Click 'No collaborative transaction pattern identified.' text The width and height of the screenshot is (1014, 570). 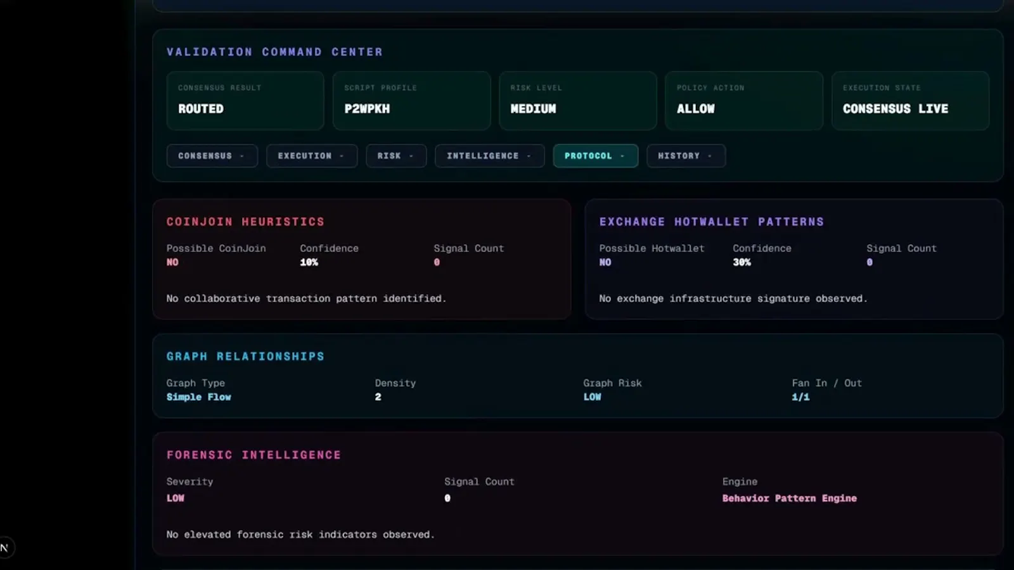pos(306,298)
